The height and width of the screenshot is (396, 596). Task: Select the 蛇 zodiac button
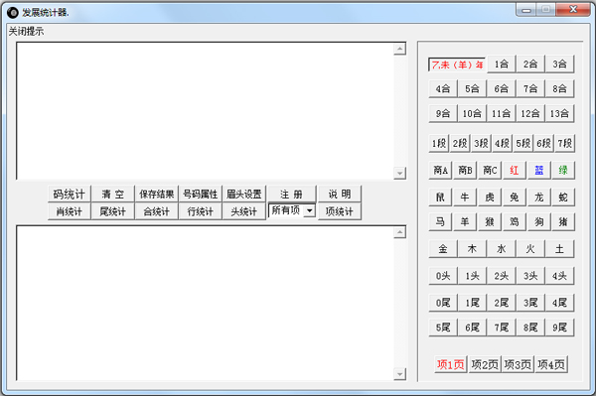tap(563, 198)
